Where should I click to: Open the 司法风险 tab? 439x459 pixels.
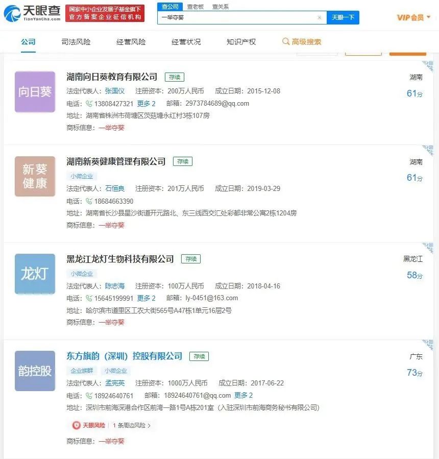pyautogui.click(x=76, y=42)
